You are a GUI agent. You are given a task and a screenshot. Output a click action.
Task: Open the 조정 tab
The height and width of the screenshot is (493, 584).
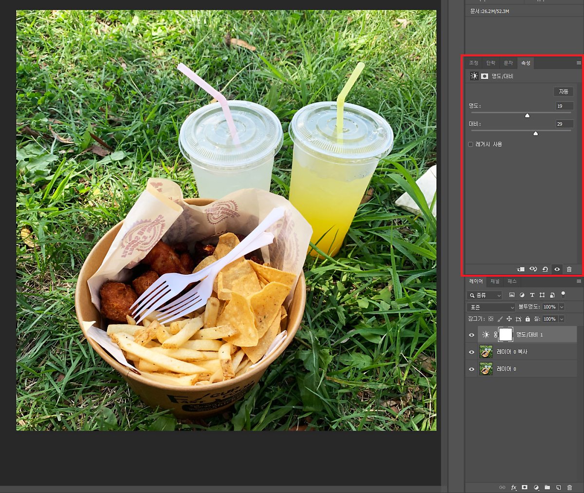(x=474, y=63)
